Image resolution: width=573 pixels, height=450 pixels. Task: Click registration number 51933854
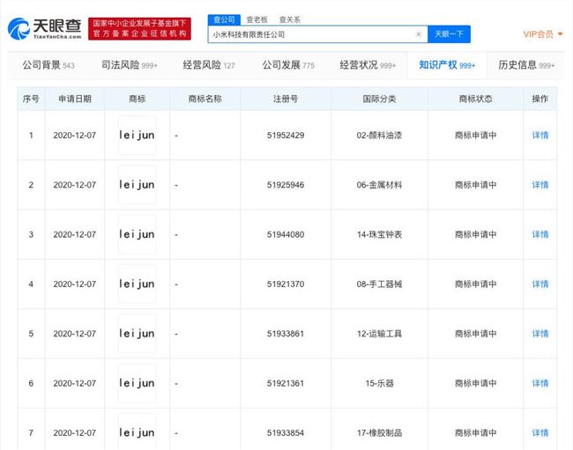pyautogui.click(x=286, y=433)
